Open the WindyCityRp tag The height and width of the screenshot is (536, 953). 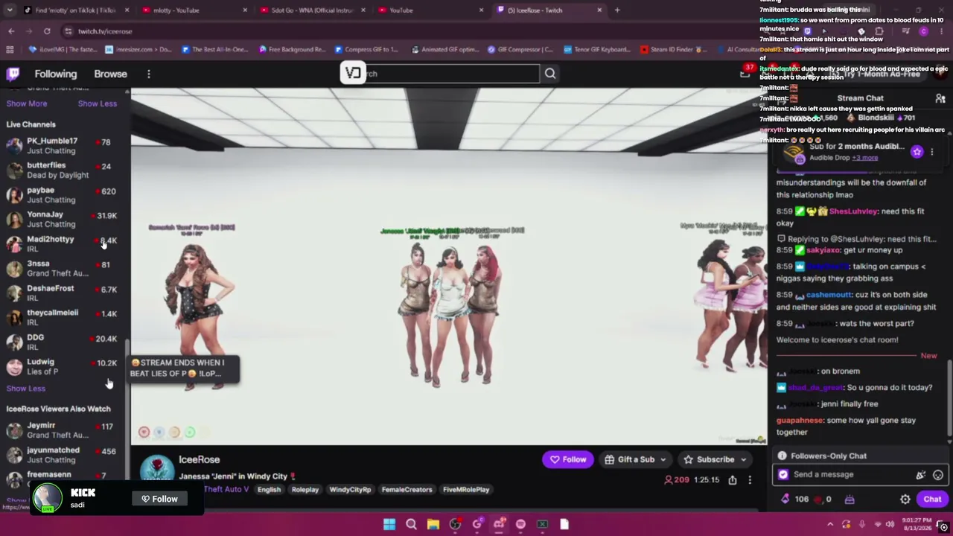pos(350,490)
